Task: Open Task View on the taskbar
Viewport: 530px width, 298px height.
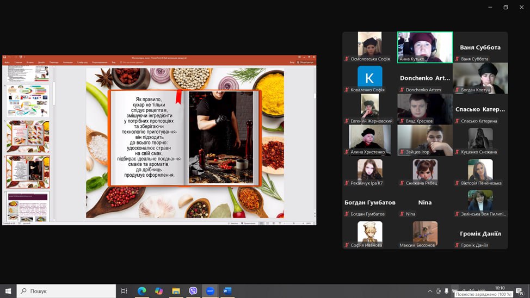Action: (x=124, y=291)
